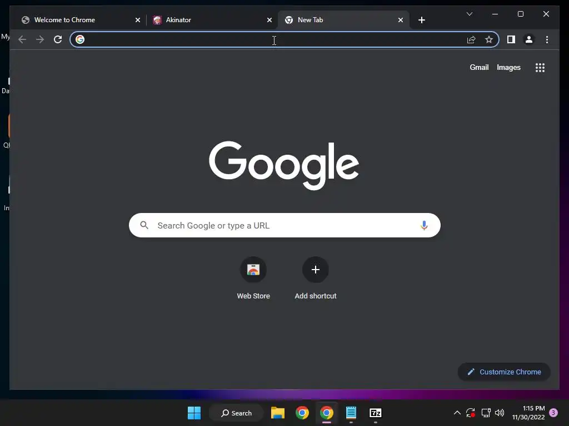
Task: Click the Customize Chrome button
Action: pos(504,372)
